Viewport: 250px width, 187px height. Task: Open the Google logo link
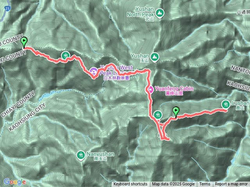15,182
